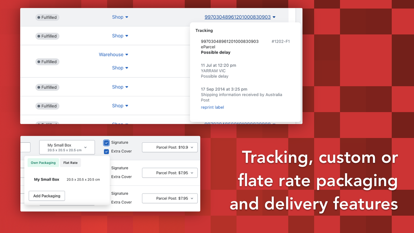414x233 pixels.
Task: Open the My Small Box packaging selector
Action: click(67, 147)
